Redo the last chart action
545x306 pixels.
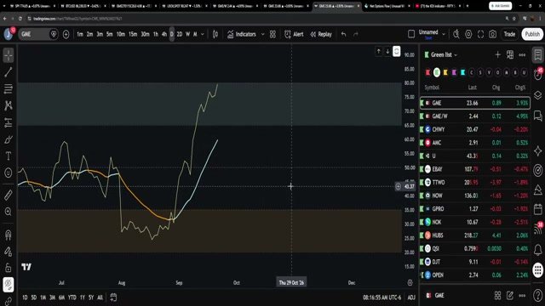point(356,34)
